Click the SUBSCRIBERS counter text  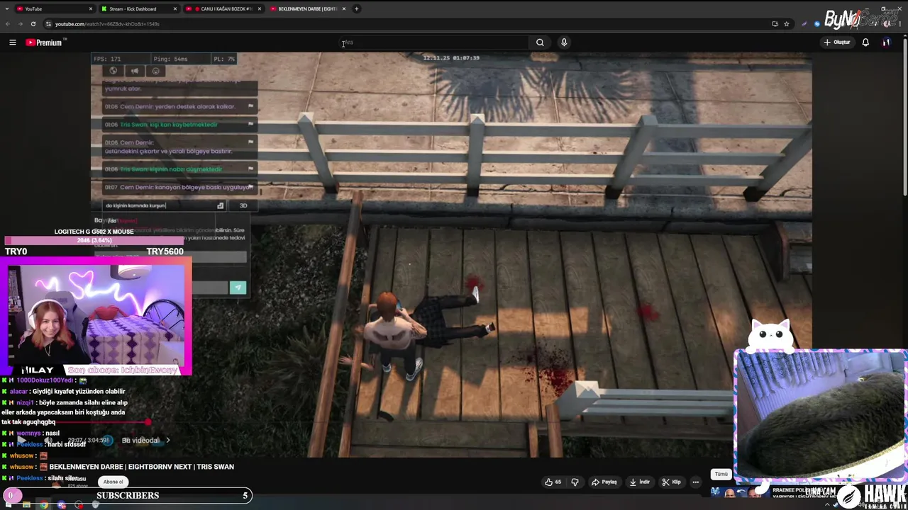[128, 495]
